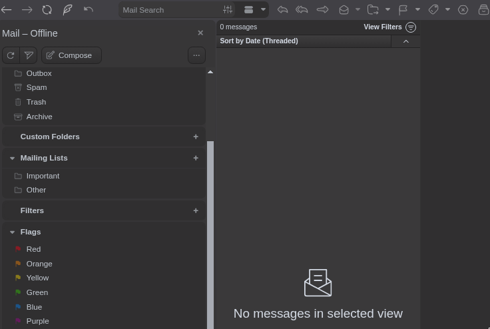
Task: Mark message as read with the envelope icon
Action: [344, 10]
